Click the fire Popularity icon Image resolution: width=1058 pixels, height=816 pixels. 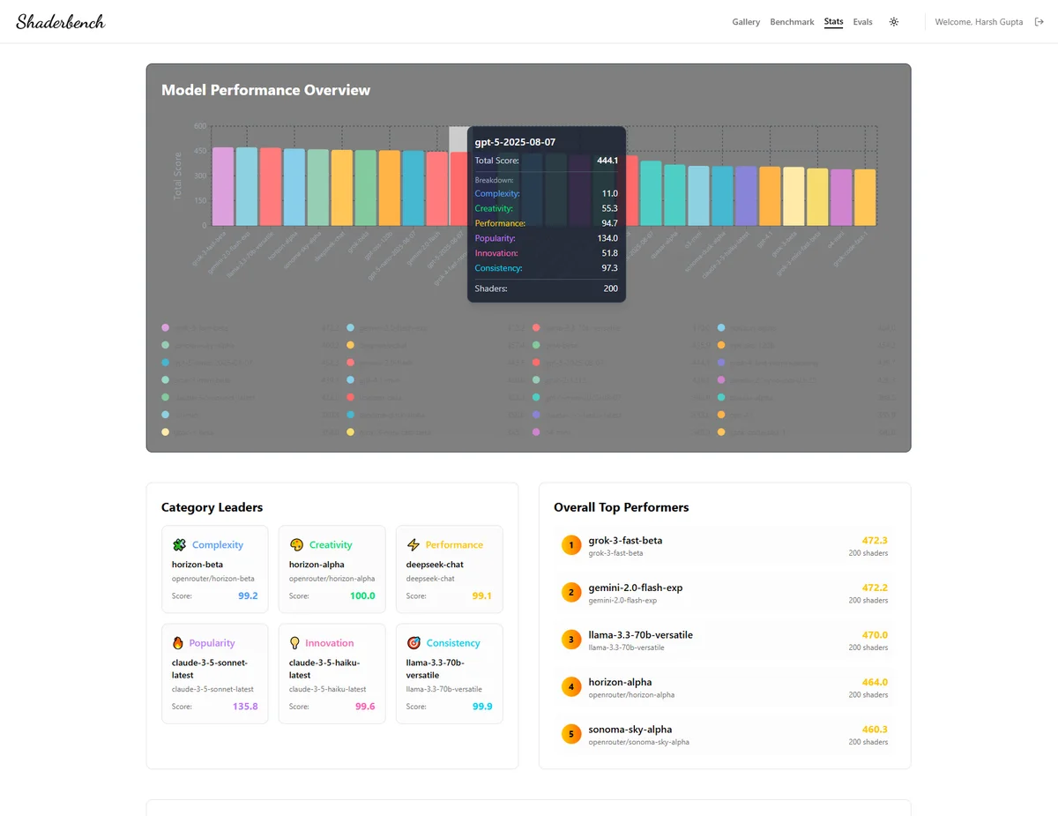179,643
